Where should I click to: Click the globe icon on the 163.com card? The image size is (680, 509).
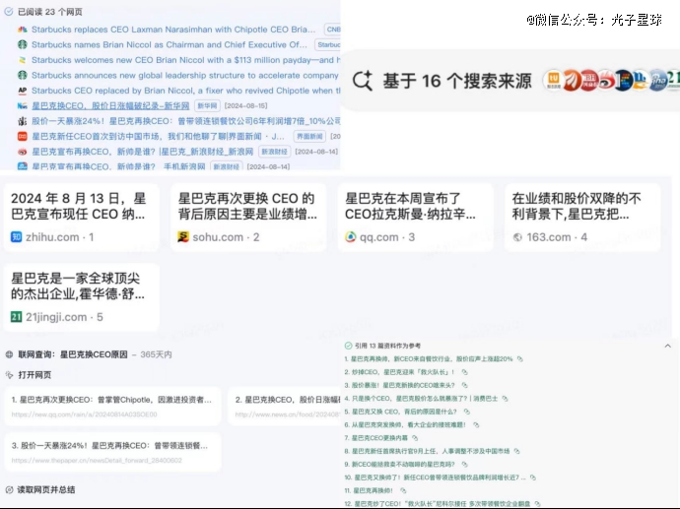click(517, 237)
